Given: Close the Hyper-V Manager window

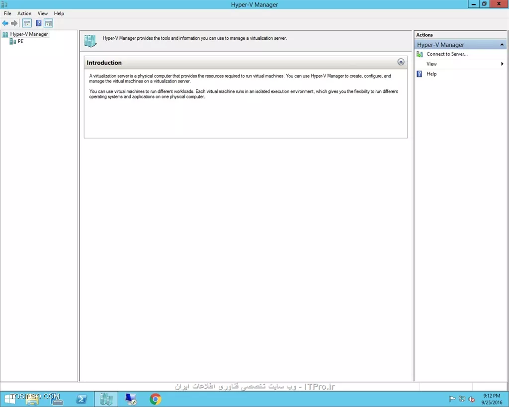Looking at the screenshot, I should pos(499,4).
